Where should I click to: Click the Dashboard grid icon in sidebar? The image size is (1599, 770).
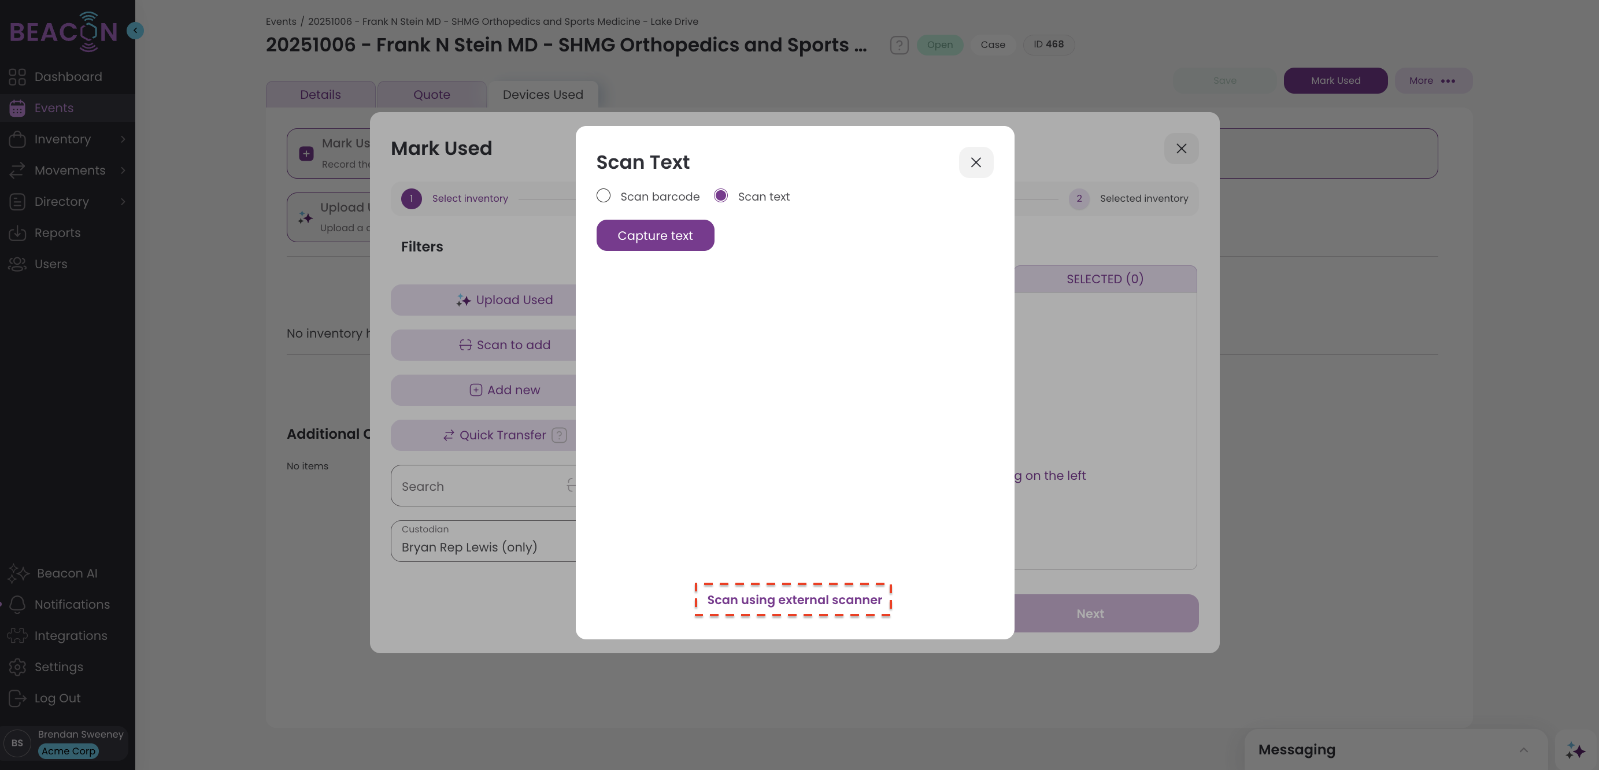17,77
